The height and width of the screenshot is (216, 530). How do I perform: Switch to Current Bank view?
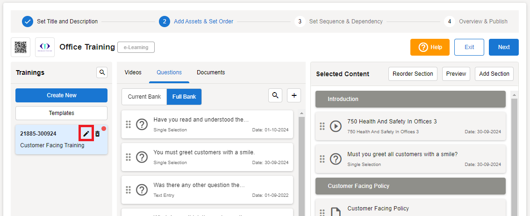144,97
